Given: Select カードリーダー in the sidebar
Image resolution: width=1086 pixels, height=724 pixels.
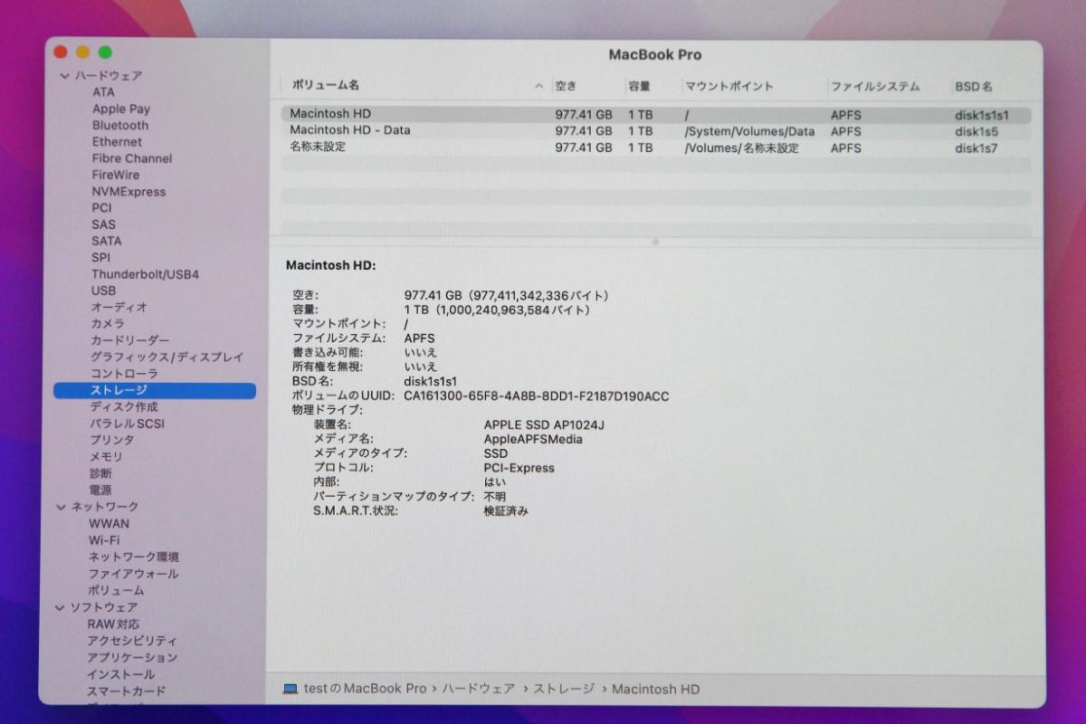Looking at the screenshot, I should (x=129, y=340).
